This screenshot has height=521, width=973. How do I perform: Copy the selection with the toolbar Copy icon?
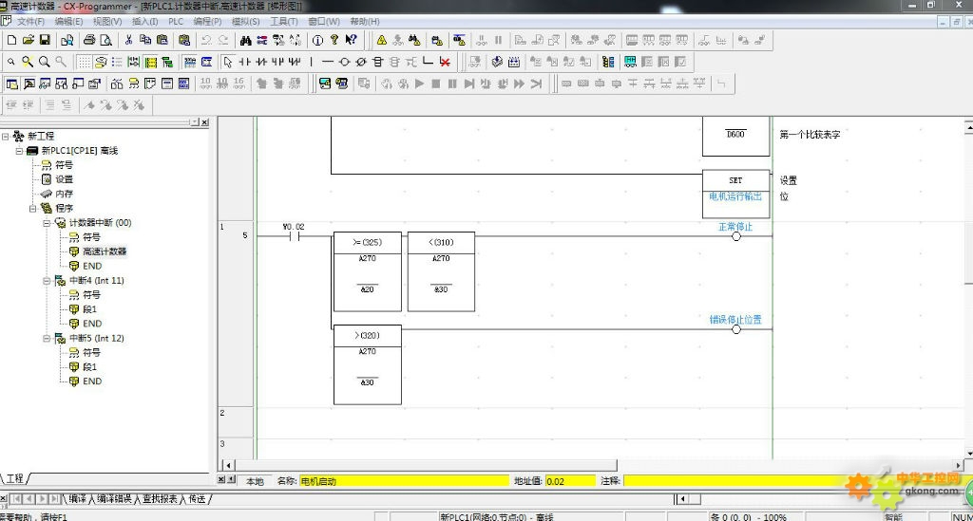point(145,40)
